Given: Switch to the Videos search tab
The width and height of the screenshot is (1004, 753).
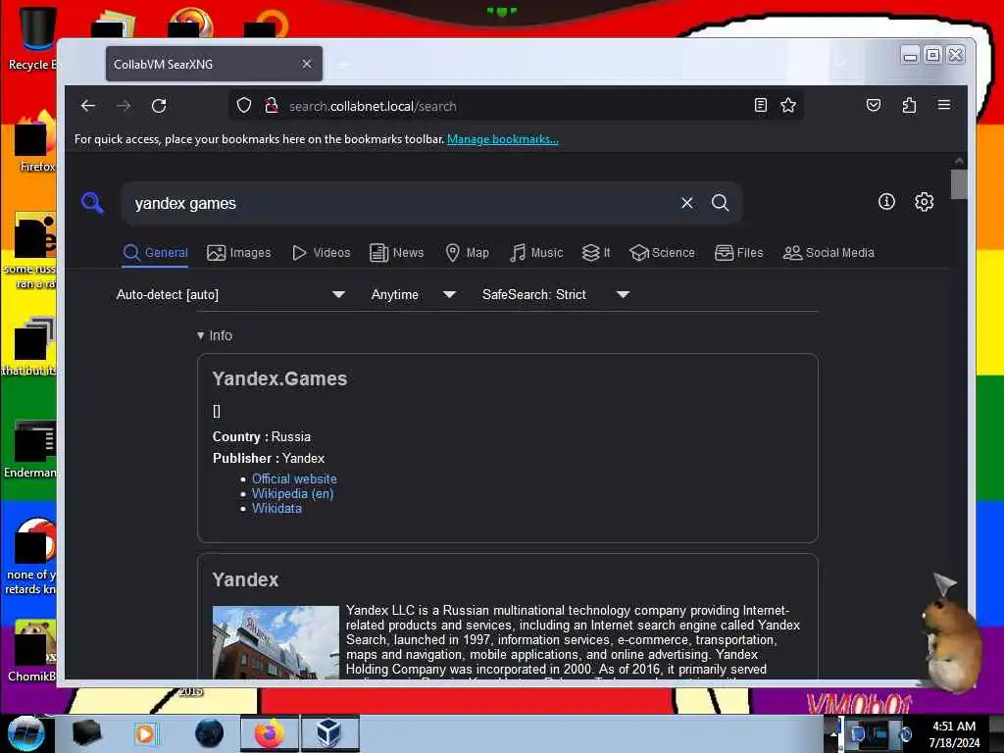Looking at the screenshot, I should [322, 252].
